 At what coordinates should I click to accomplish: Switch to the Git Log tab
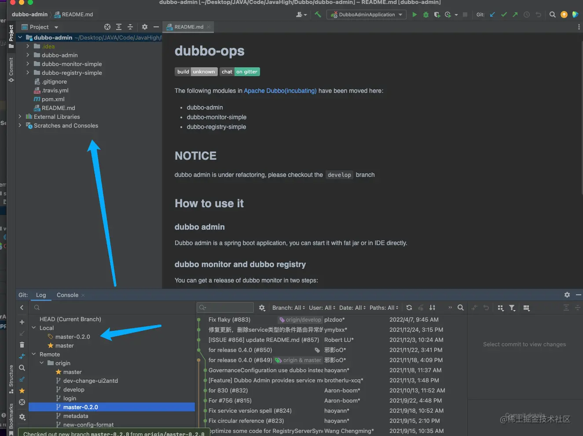(x=41, y=295)
